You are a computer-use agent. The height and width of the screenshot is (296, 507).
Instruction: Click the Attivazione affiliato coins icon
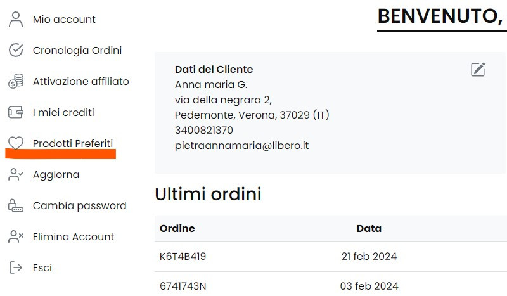[x=15, y=81]
